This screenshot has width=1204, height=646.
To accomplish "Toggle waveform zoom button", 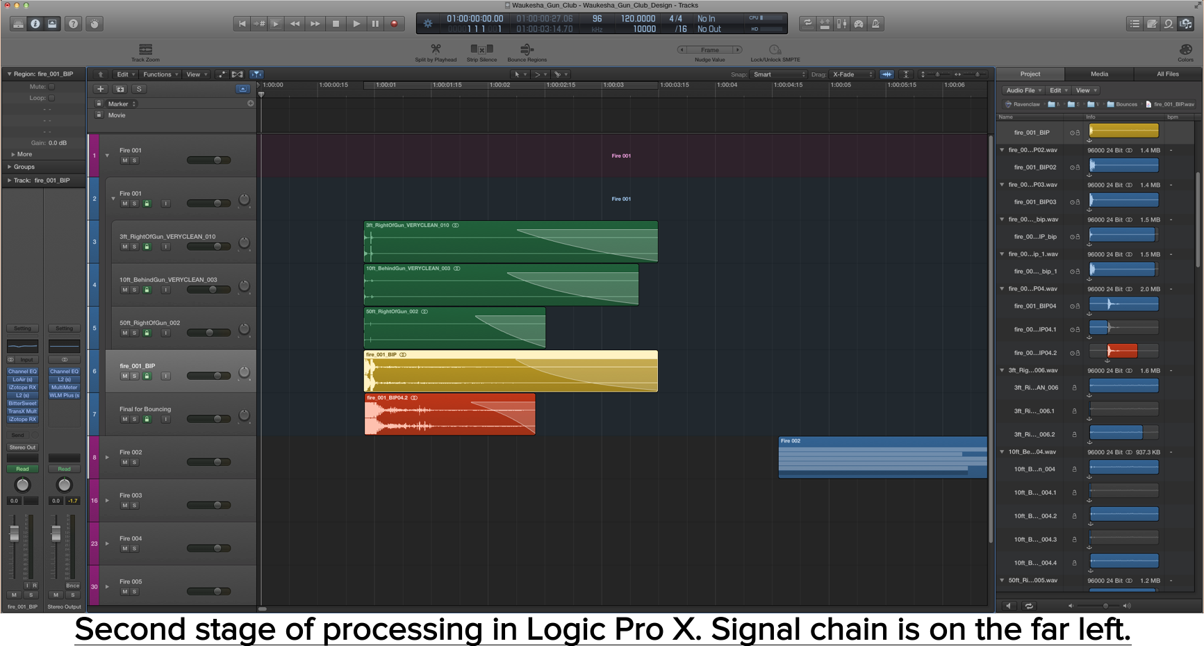I will click(x=887, y=74).
